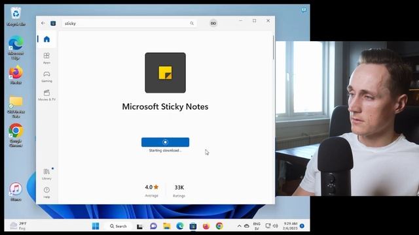419x235 pixels.
Task: Open Microsoft Edge desktop shortcut
Action: point(16,48)
